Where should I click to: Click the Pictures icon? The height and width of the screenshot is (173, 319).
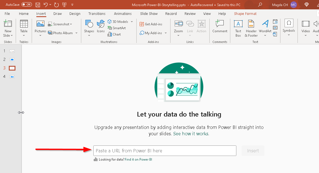(40, 24)
